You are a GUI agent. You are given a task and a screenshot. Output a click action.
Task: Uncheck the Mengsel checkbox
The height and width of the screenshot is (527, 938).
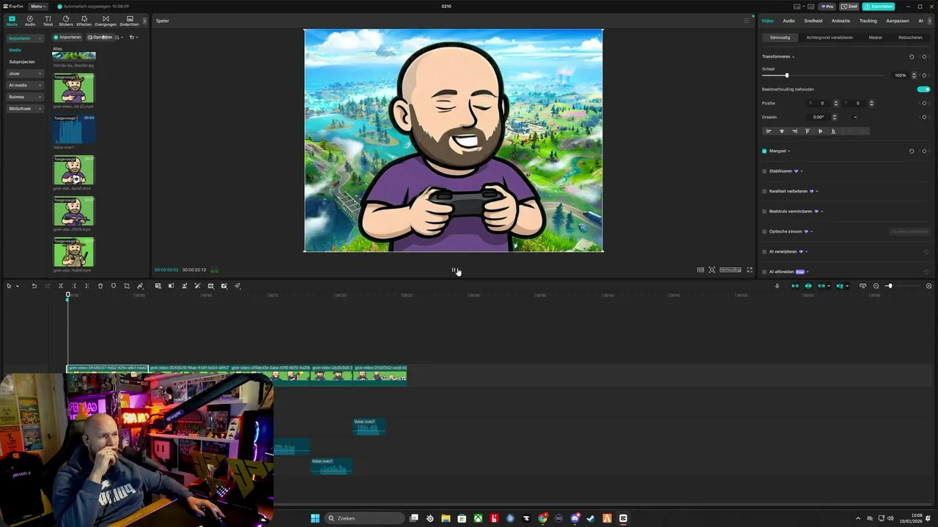[764, 151]
